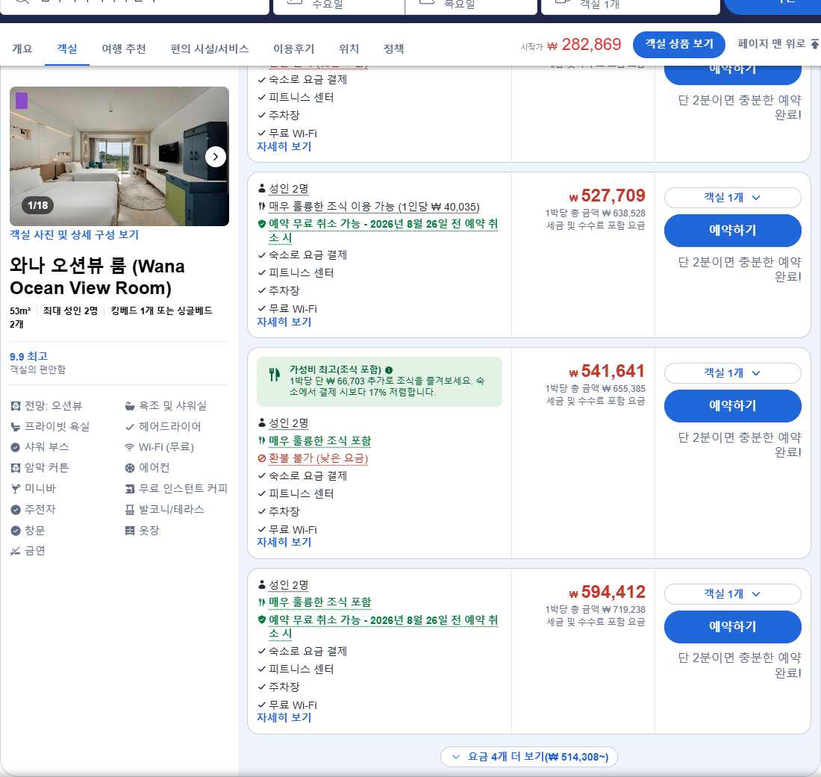Click the balcony/terrace icon
Viewport: 821px width, 777px height.
(x=130, y=510)
